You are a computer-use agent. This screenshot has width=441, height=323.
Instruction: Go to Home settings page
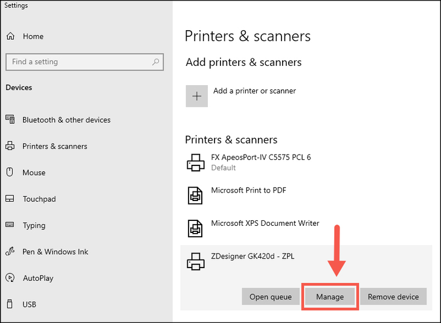tap(33, 36)
